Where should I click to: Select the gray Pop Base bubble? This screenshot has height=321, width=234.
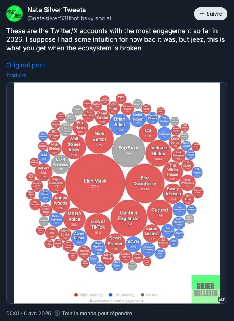click(x=128, y=151)
